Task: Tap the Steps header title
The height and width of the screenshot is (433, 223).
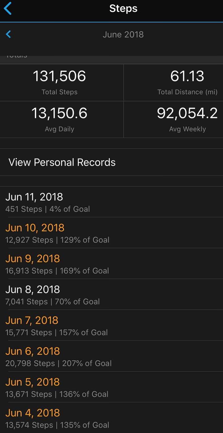Action: (x=123, y=8)
